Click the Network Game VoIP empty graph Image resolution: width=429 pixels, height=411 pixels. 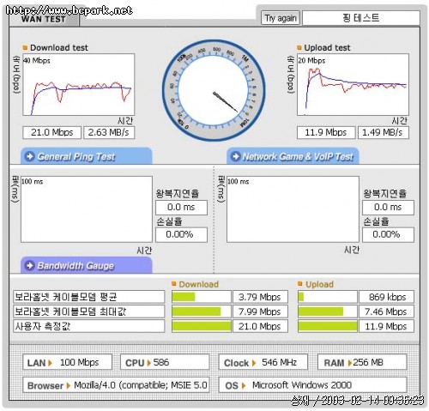tap(293, 209)
